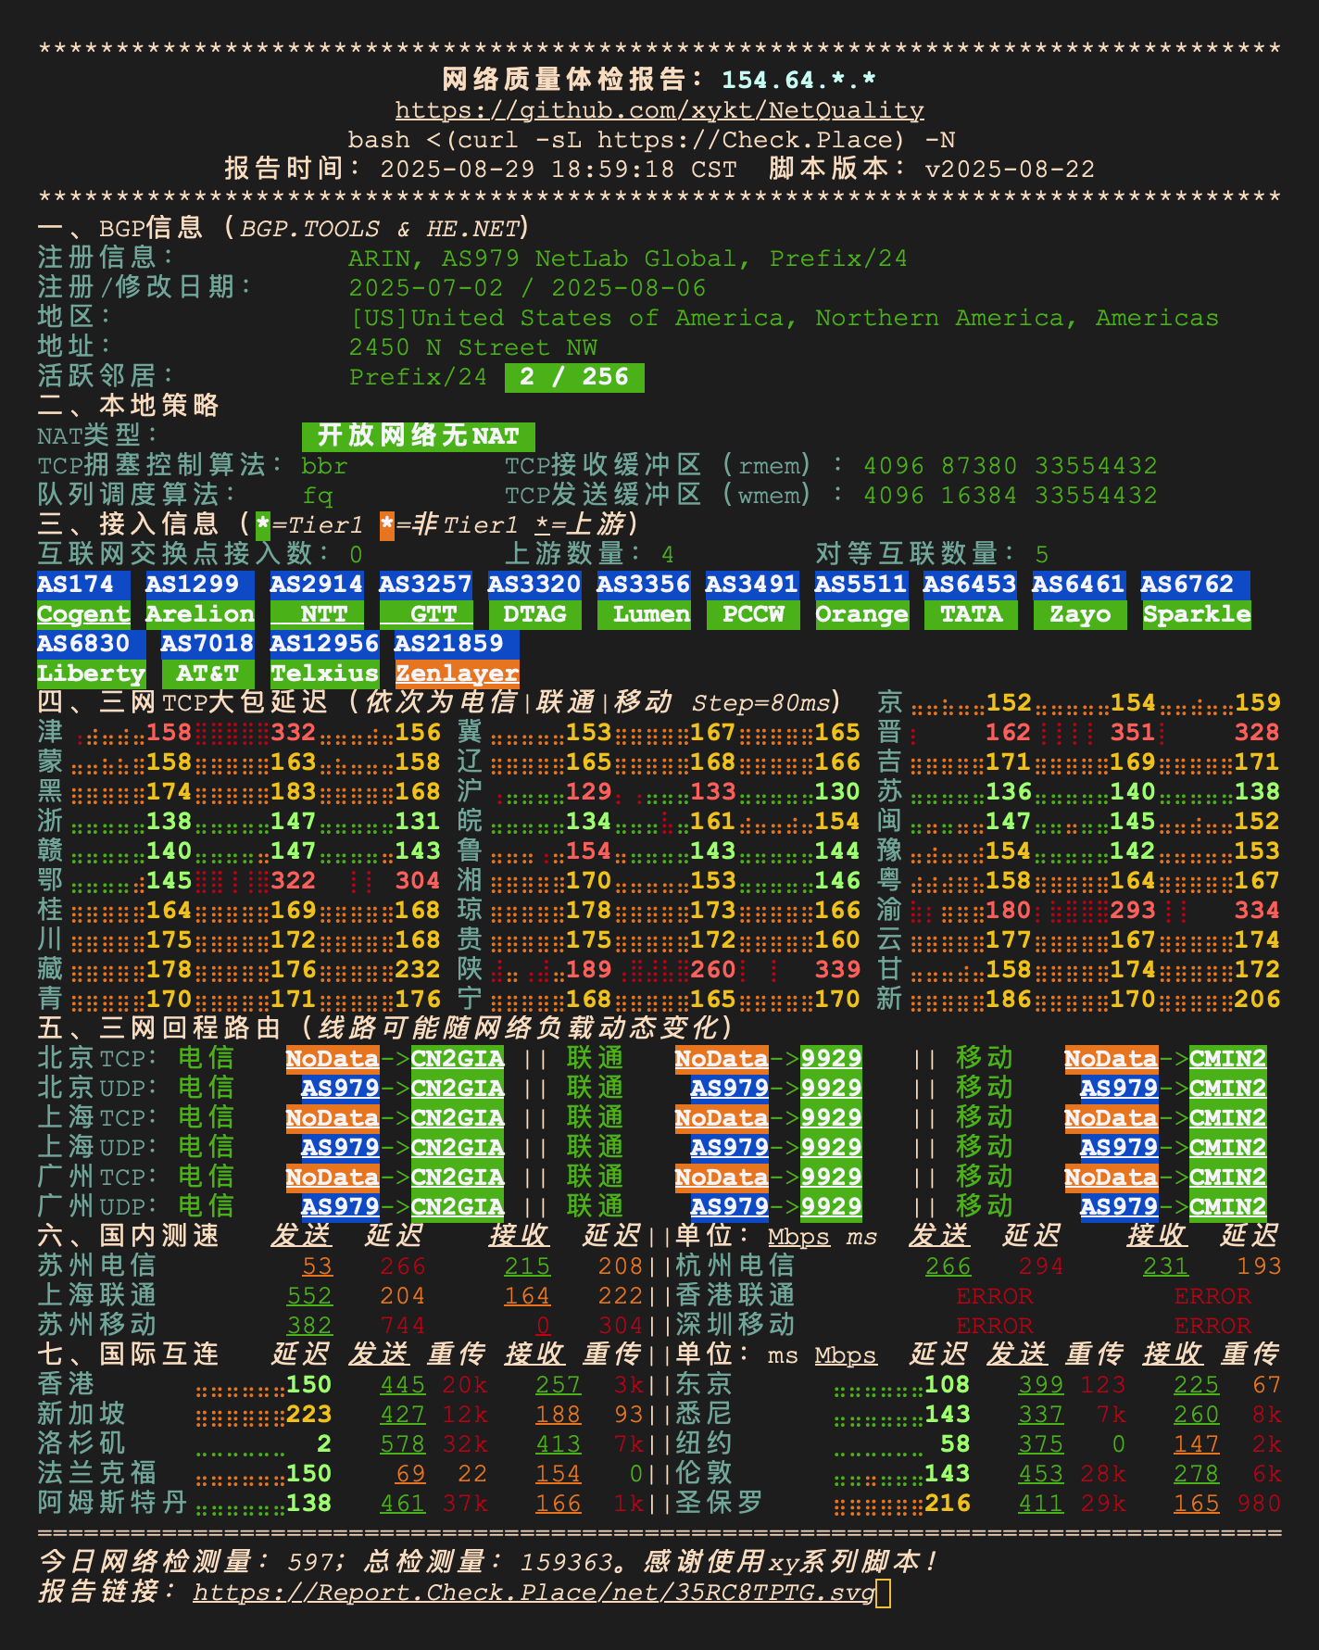Select the AS1299 Arelion badge
Viewport: 1319px width, 1650px height.
click(x=199, y=599)
